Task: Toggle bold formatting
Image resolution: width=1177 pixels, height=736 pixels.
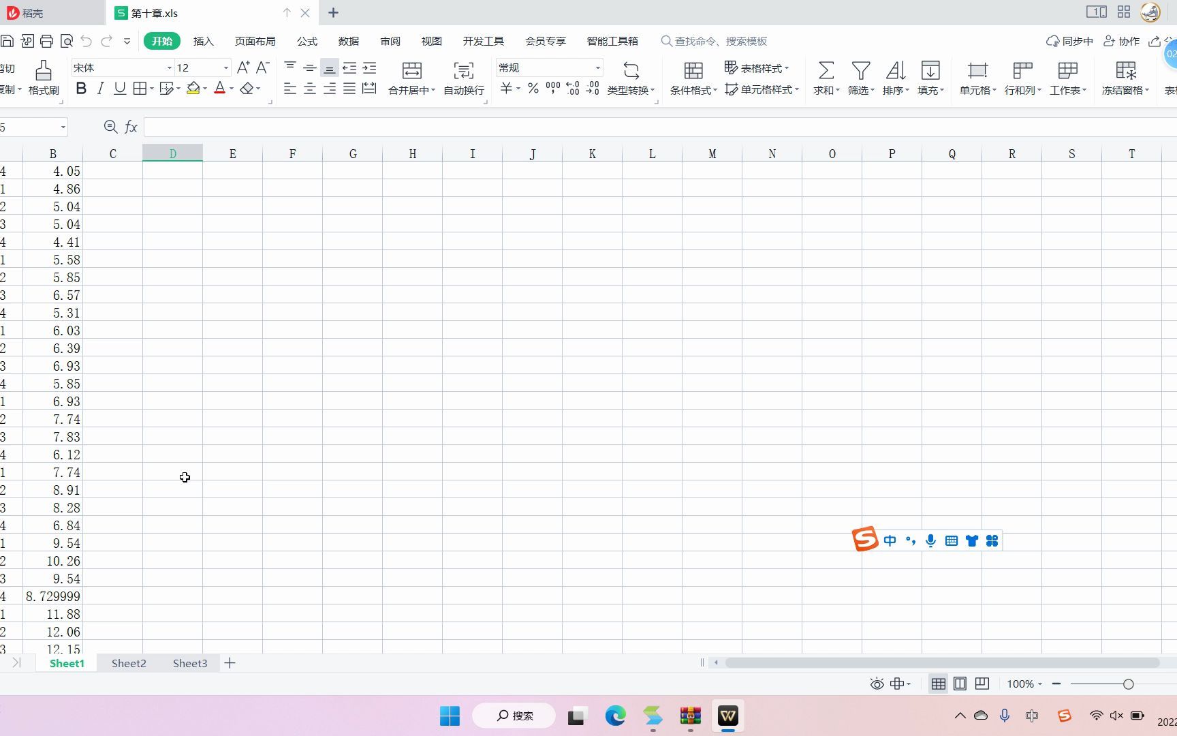Action: 81,89
